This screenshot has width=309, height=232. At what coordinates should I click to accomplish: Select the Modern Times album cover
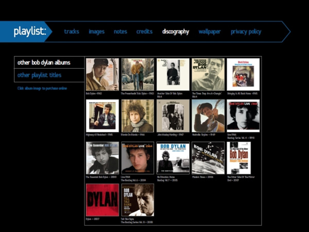(208, 158)
